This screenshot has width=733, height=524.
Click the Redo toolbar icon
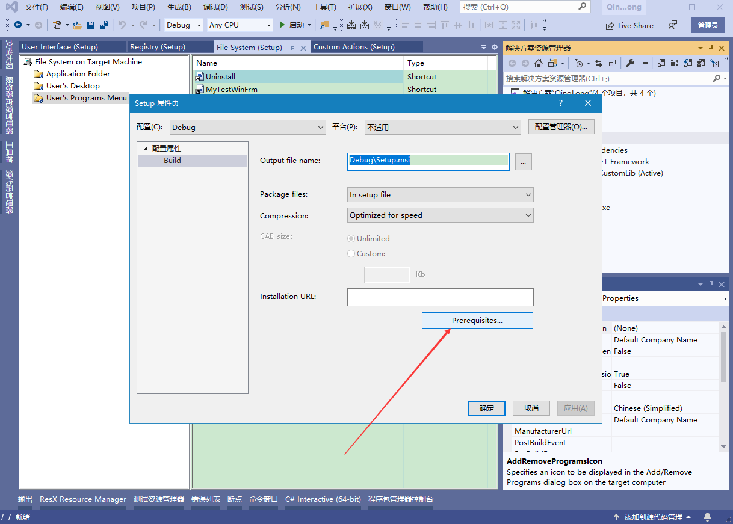(143, 25)
